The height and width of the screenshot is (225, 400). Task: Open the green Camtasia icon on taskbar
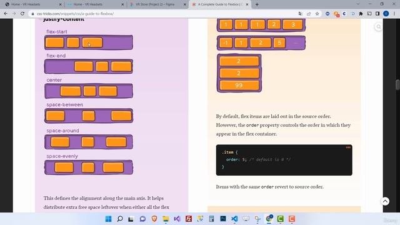coord(281,219)
